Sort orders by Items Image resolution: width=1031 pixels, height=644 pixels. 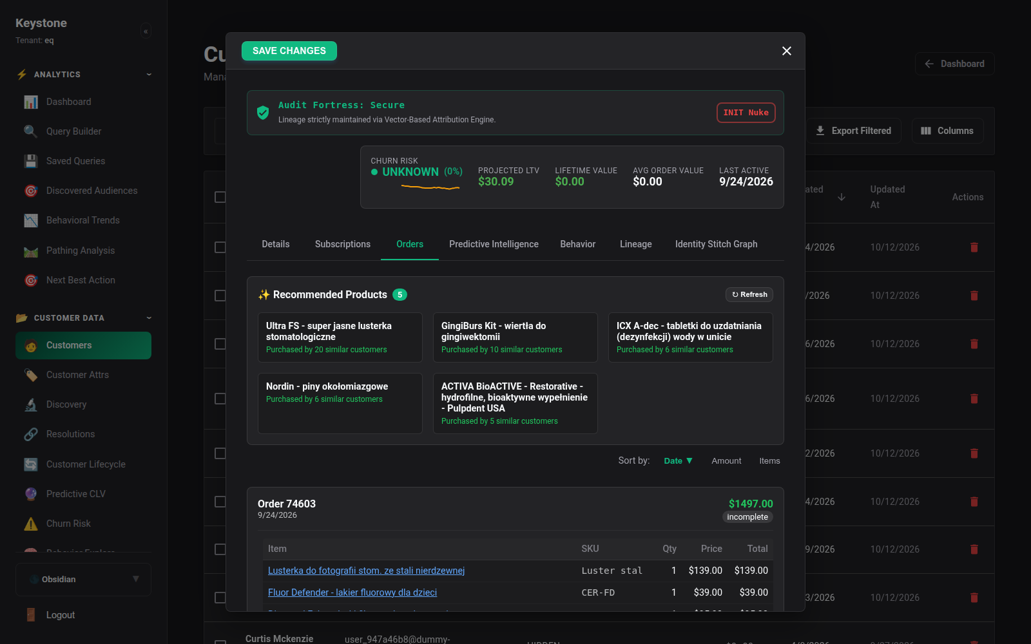769,461
